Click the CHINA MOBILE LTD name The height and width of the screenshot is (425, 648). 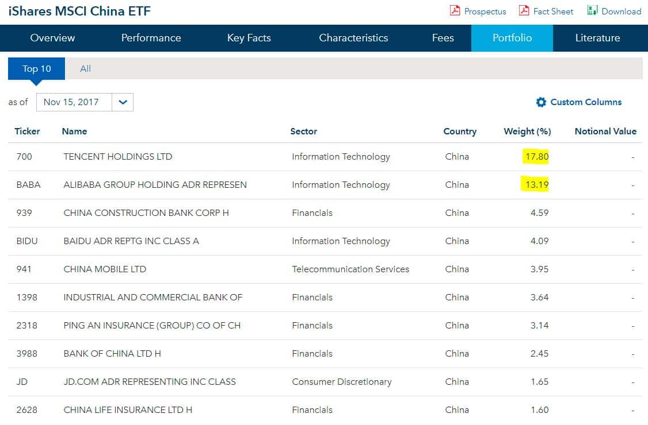click(x=105, y=269)
